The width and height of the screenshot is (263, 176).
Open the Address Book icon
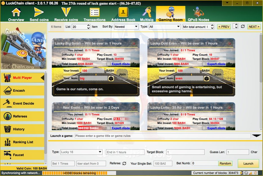coord(123,12)
